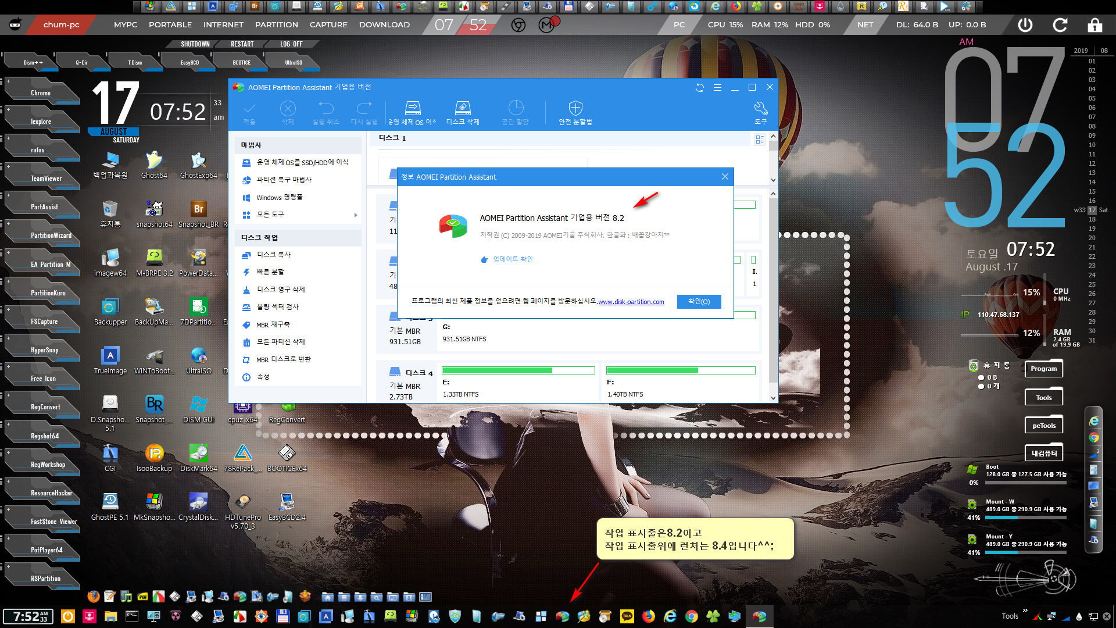This screenshot has width=1116, height=628.
Task: Click the Undo (실행 취소) toolbar icon
Action: click(325, 112)
